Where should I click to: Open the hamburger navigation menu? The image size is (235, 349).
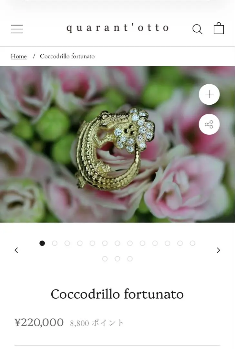[17, 29]
